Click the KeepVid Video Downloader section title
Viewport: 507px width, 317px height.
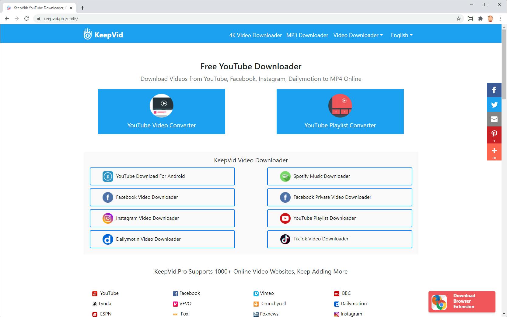251,160
